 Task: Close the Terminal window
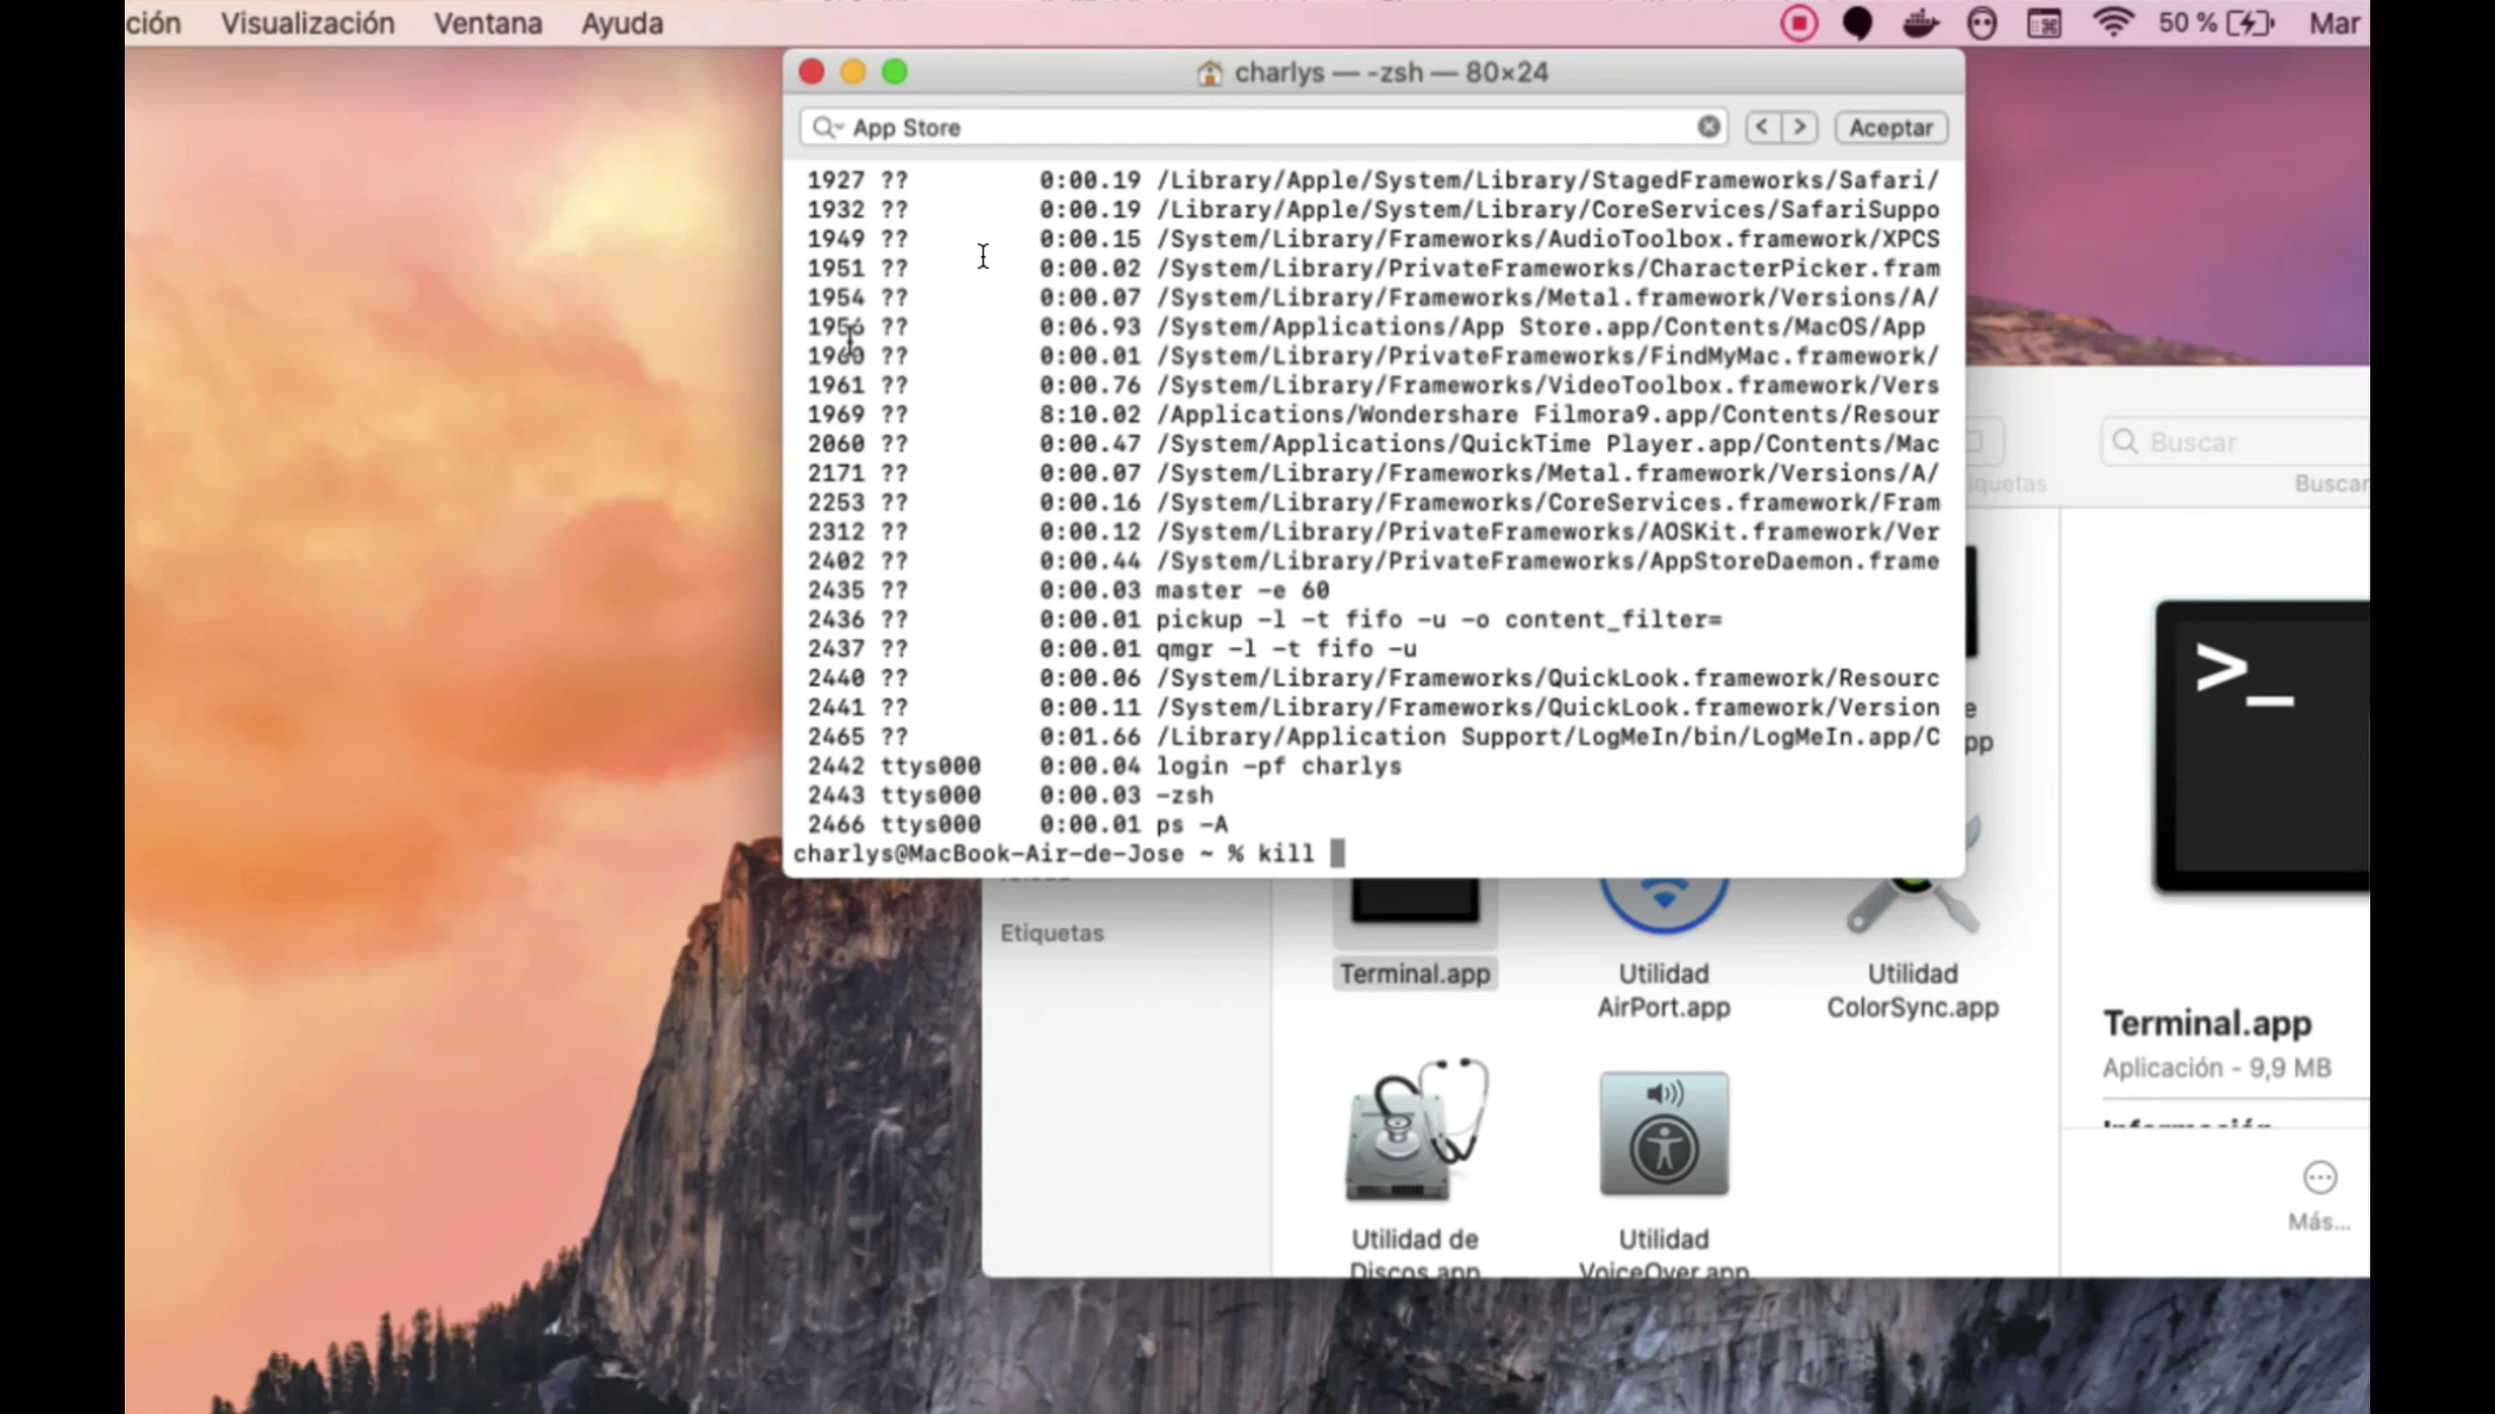tap(812, 71)
